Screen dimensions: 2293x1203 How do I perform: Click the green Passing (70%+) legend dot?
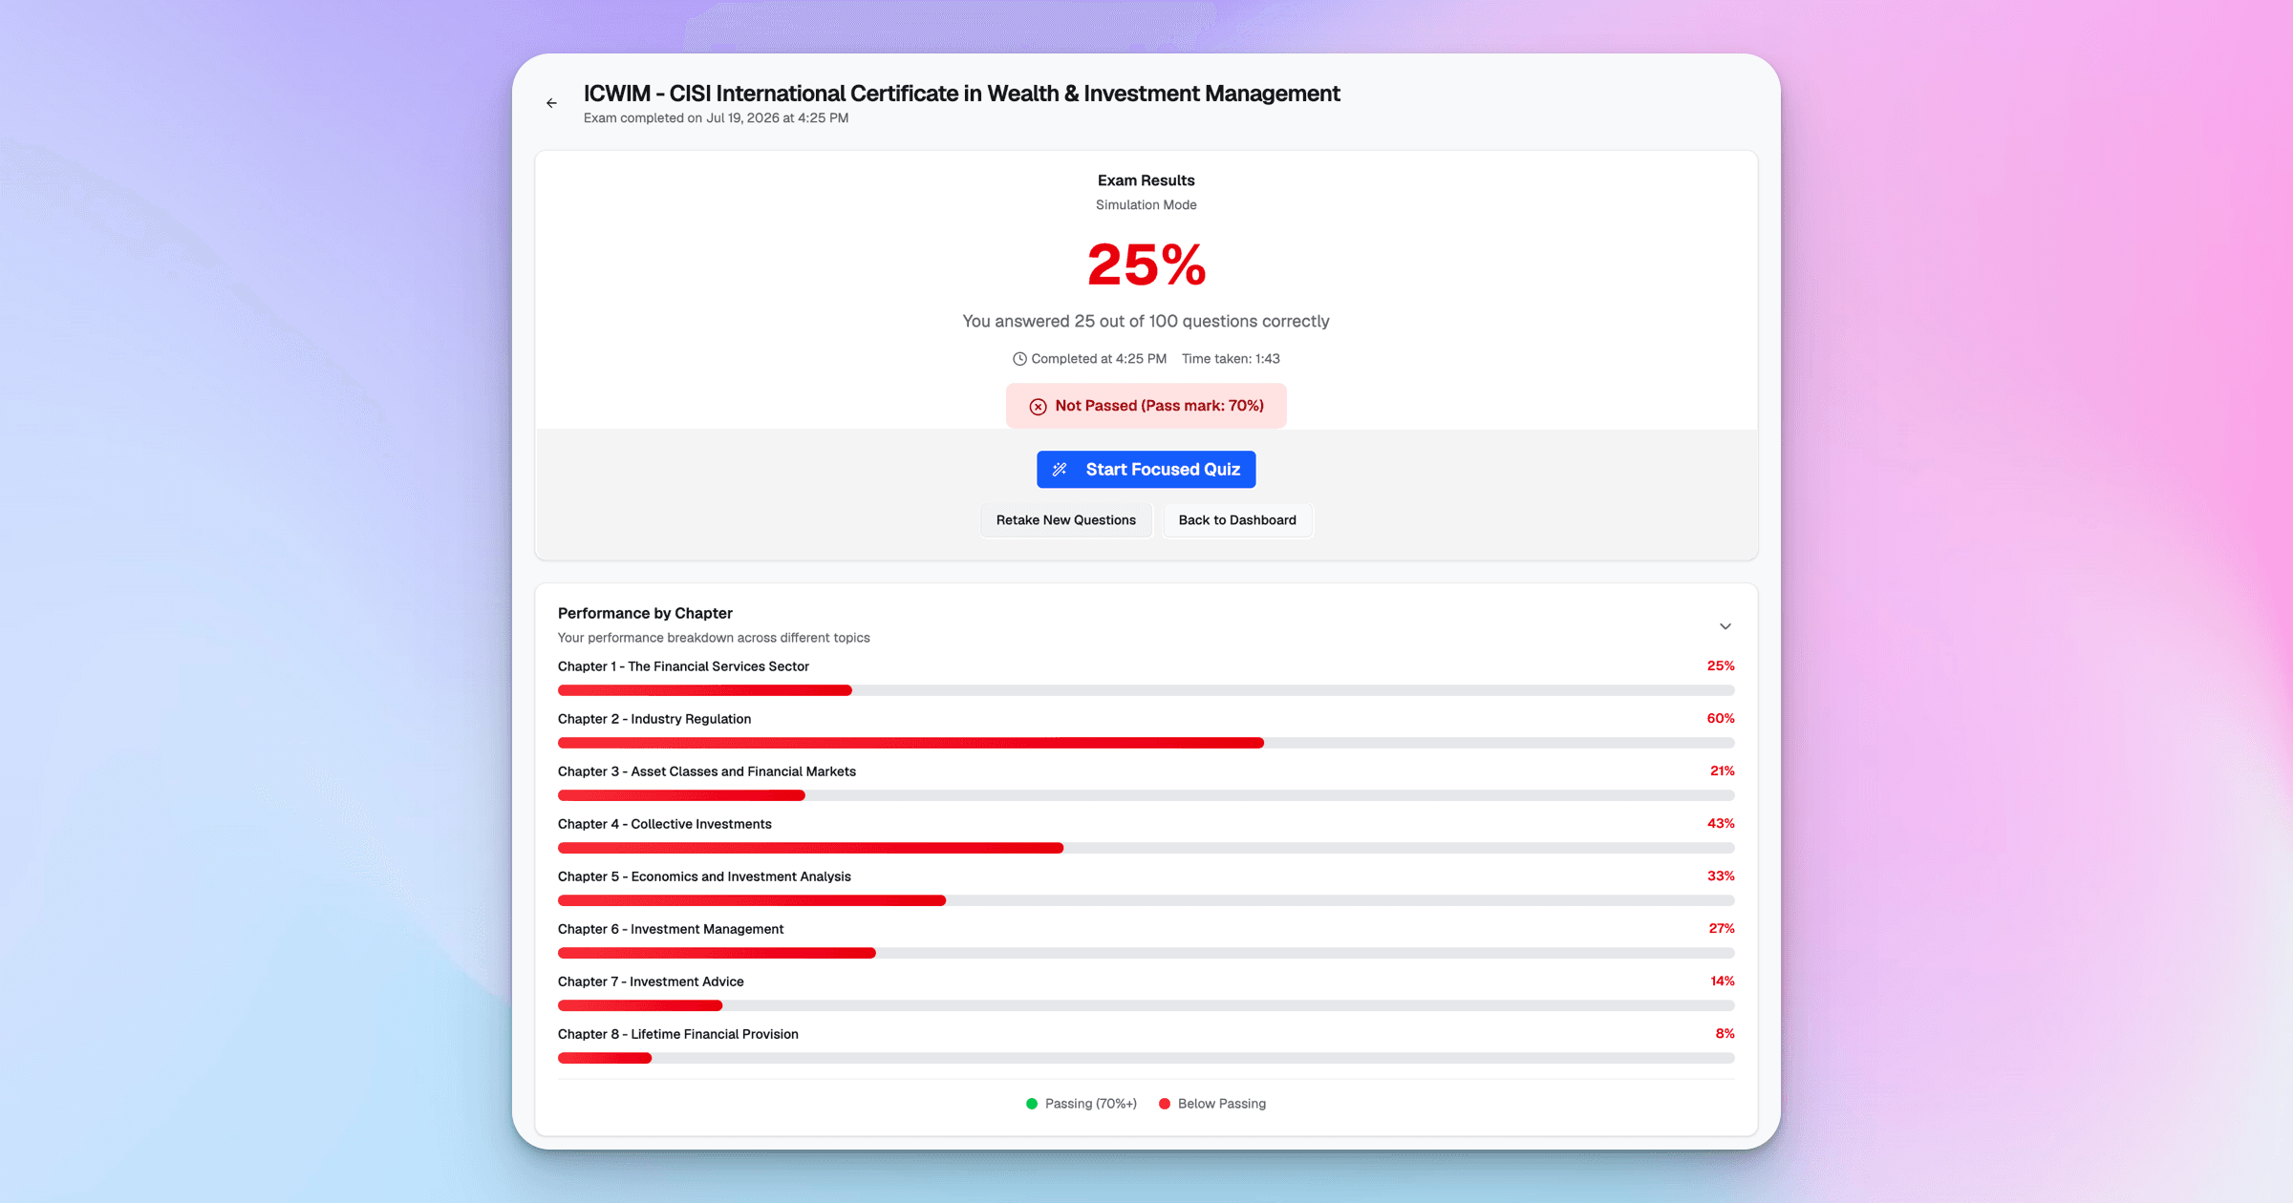(x=1032, y=1104)
